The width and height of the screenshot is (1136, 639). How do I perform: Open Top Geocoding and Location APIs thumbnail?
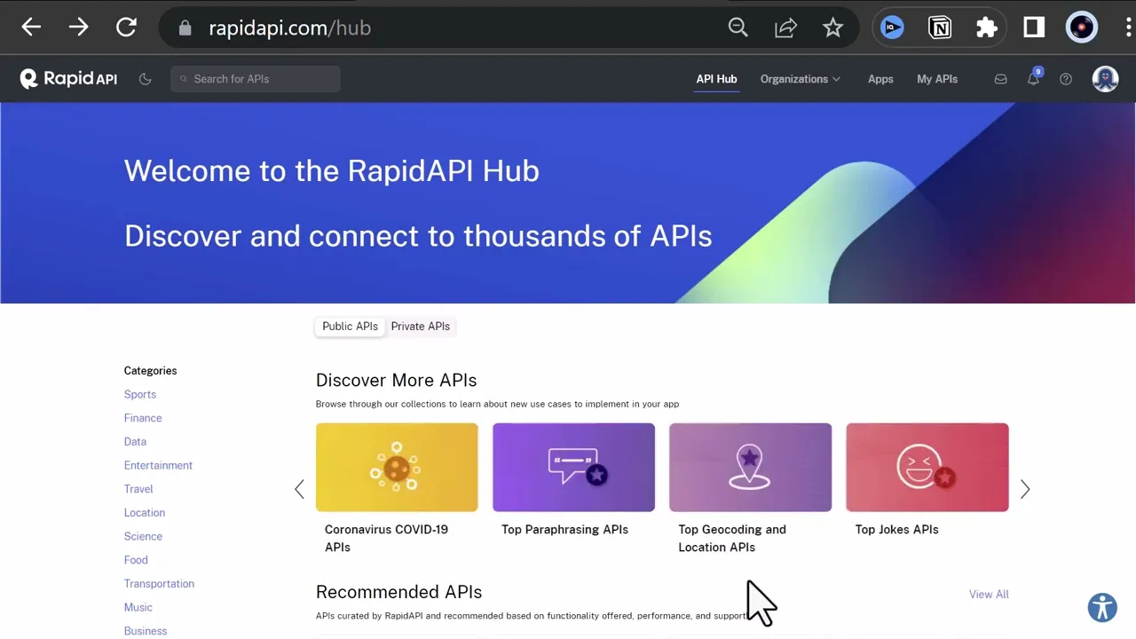tap(750, 468)
